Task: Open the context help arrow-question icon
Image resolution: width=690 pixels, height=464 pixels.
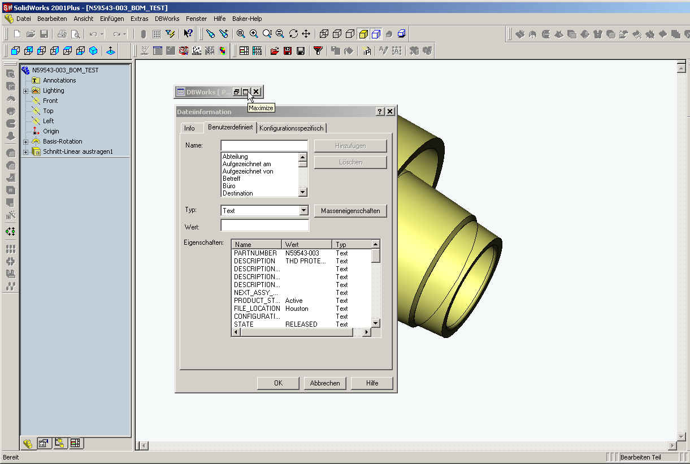Action: 188,34
